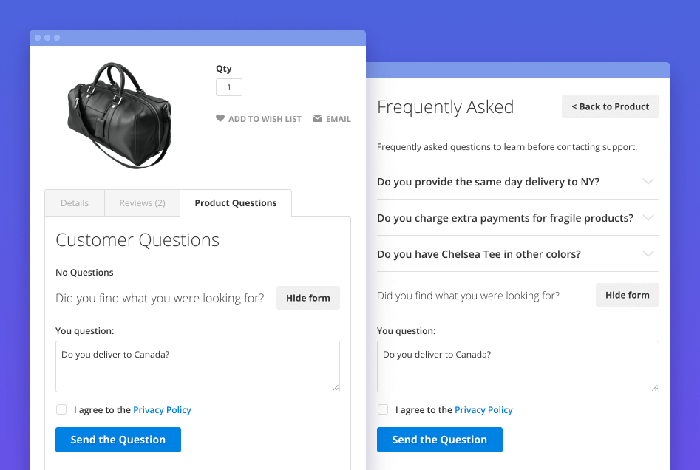Select the Product Questions tab
The height and width of the screenshot is (470, 700).
click(235, 202)
